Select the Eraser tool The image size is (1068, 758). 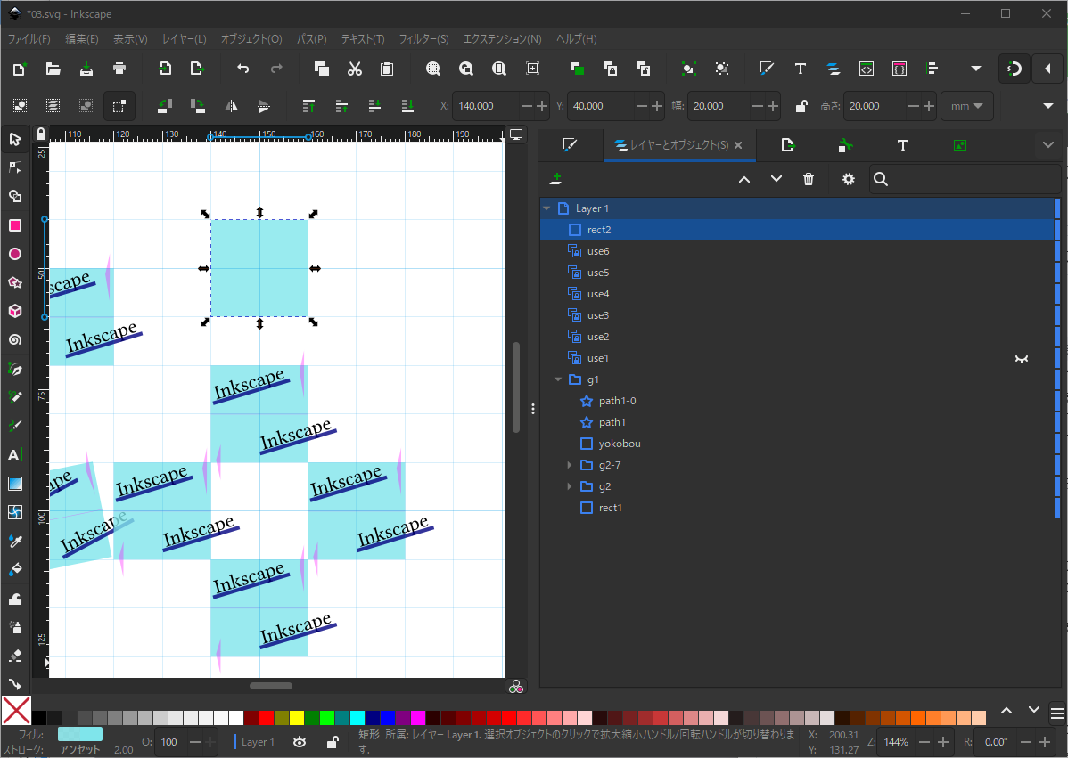click(15, 656)
